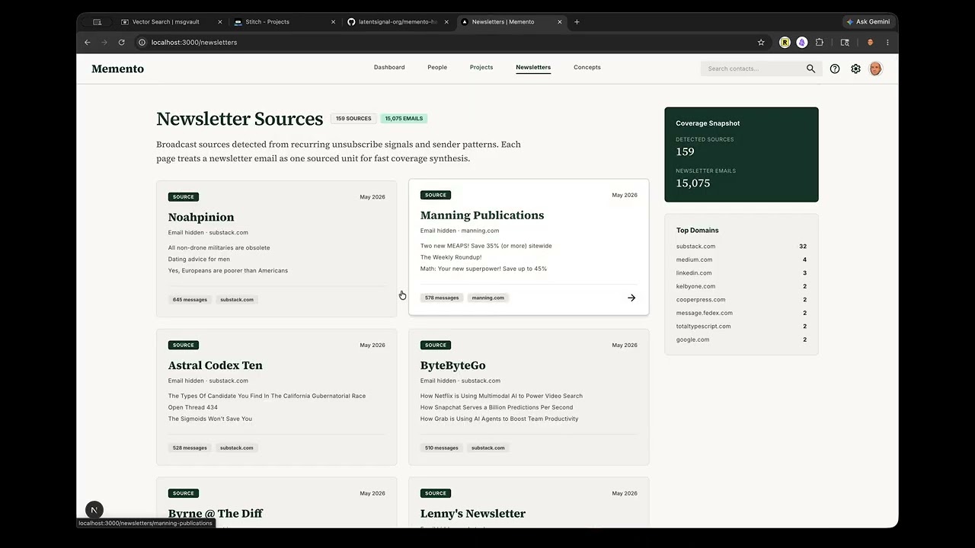This screenshot has width=975, height=548.
Task: Close the Stitch - Projects tab
Action: click(333, 22)
